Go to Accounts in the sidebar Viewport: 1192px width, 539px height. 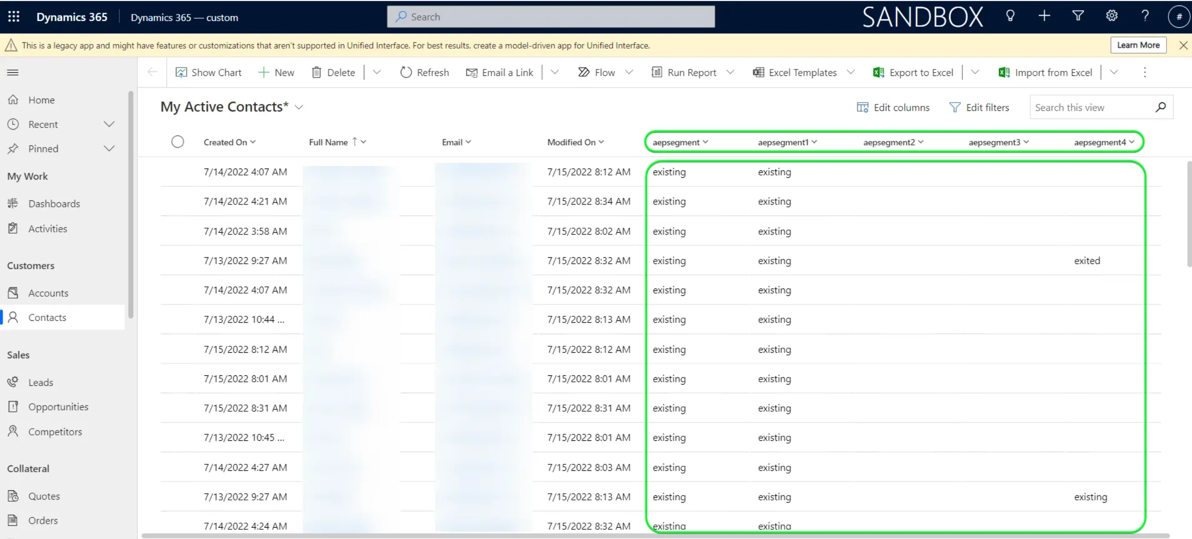click(48, 293)
